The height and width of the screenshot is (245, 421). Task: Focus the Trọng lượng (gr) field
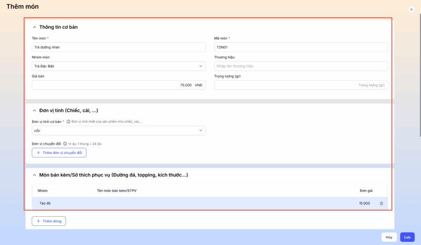[x=301, y=85]
